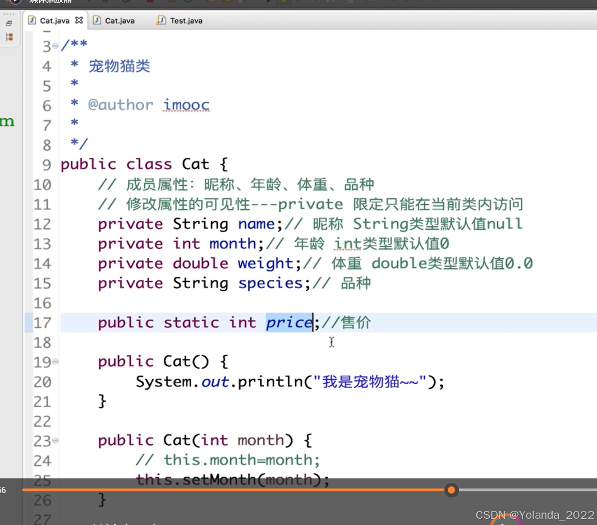Click the underlined 'int' in line 13 comment

tap(348, 244)
